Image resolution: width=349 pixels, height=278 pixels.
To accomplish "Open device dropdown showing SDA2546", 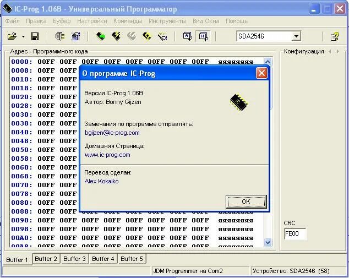I will pyautogui.click(x=296, y=36).
